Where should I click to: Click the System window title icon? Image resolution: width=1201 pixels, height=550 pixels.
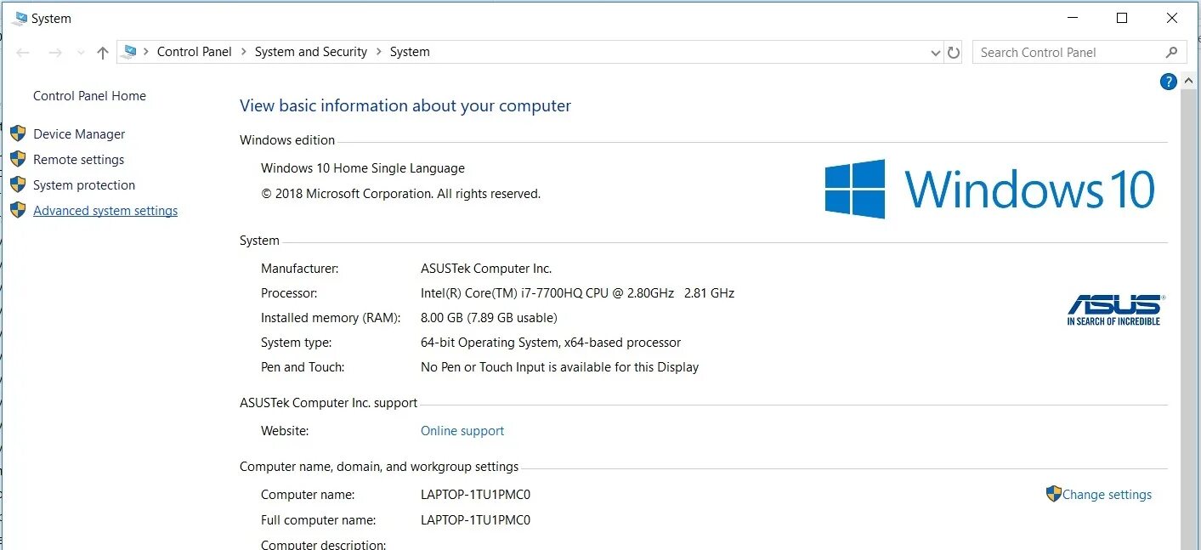click(x=20, y=18)
